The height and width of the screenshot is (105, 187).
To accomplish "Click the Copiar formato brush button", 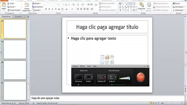I will pos(14,10).
